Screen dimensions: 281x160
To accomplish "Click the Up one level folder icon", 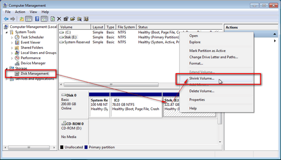I will point(22,19).
